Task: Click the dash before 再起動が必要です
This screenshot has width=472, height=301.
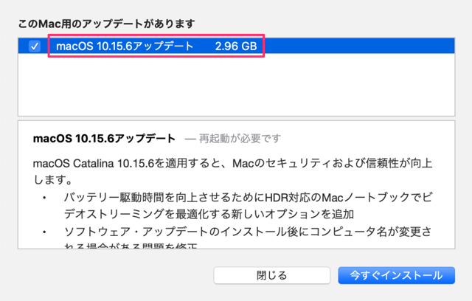Action: tap(190, 139)
